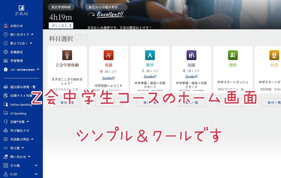
Task: Open 提出済み答案一覧 menu item
Action: 23,87
